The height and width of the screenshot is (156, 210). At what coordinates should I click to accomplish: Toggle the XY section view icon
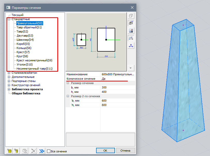click(131, 23)
